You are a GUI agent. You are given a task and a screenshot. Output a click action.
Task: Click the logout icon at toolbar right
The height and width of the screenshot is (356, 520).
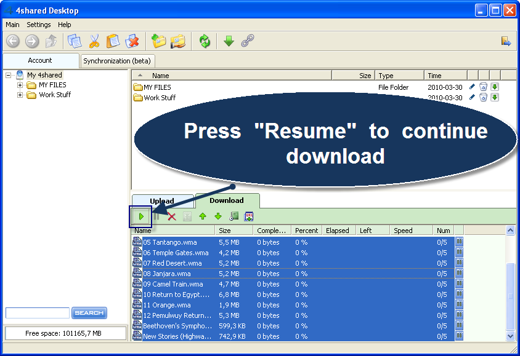click(506, 41)
